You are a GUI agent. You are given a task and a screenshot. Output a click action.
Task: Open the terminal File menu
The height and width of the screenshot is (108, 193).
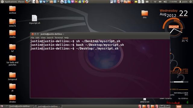click(x=33, y=38)
